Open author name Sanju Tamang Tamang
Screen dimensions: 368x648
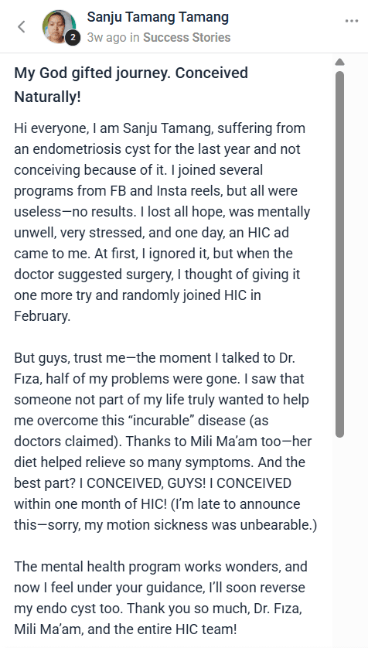pos(158,17)
